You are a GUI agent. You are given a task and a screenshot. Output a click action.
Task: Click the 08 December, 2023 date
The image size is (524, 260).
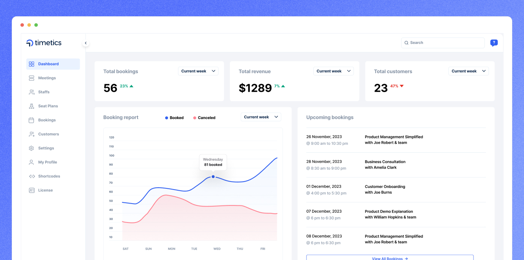click(324, 236)
